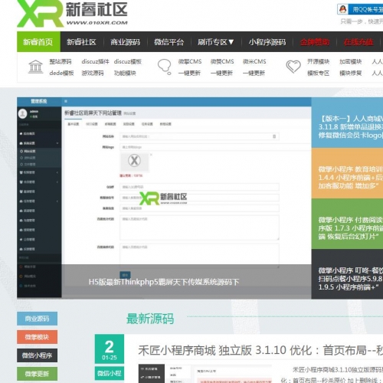Image resolution: width=383 pixels, height=383 pixels.
Task: Click the red 金牌赞助 nav item
Action: coord(315,42)
